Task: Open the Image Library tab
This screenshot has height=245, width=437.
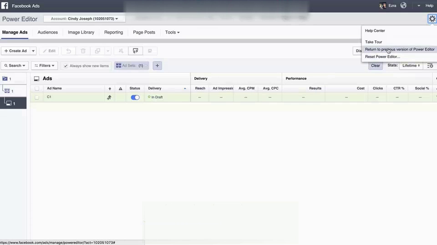Action: coord(81,32)
